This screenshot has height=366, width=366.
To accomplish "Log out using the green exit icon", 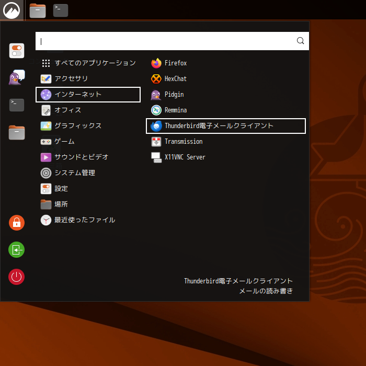I will [x=17, y=250].
